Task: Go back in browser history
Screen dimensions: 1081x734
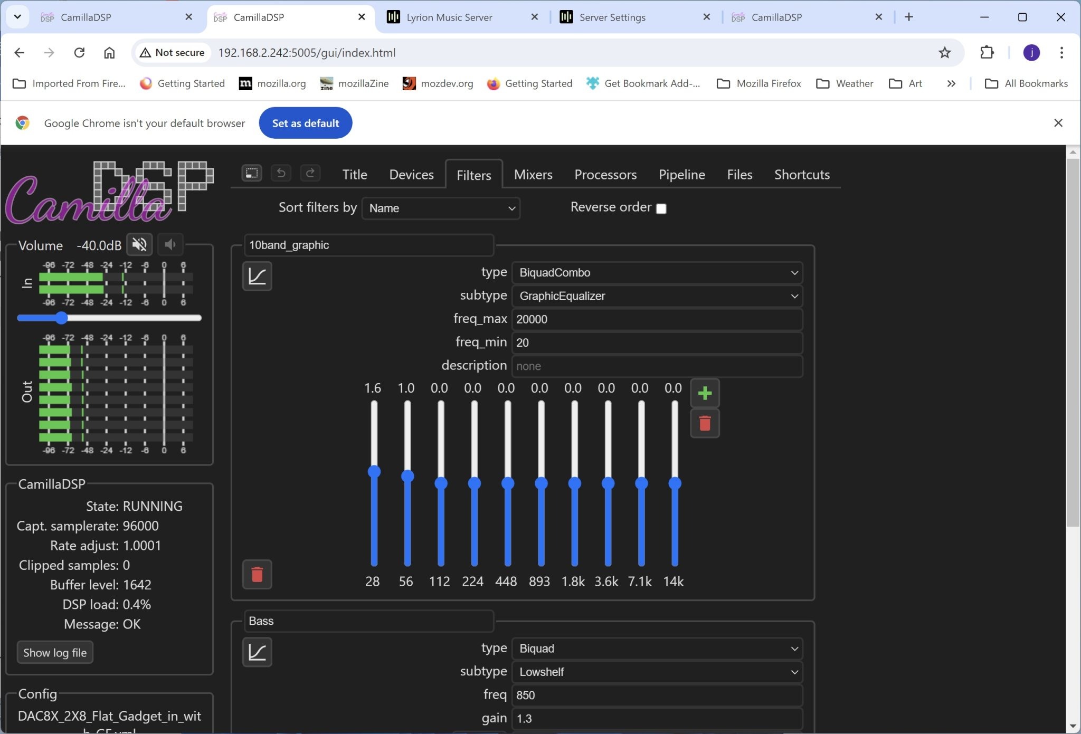Action: (x=20, y=52)
